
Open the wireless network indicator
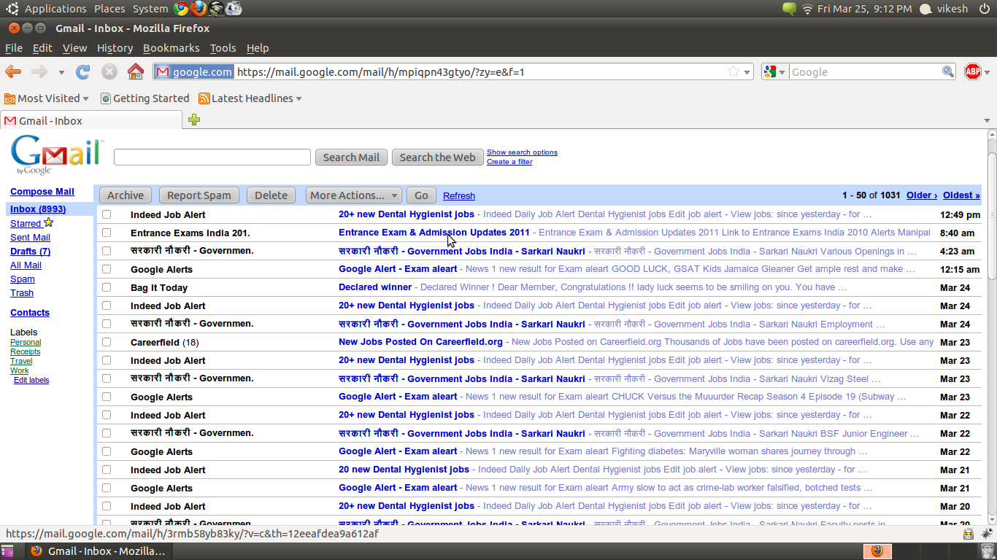click(x=807, y=9)
